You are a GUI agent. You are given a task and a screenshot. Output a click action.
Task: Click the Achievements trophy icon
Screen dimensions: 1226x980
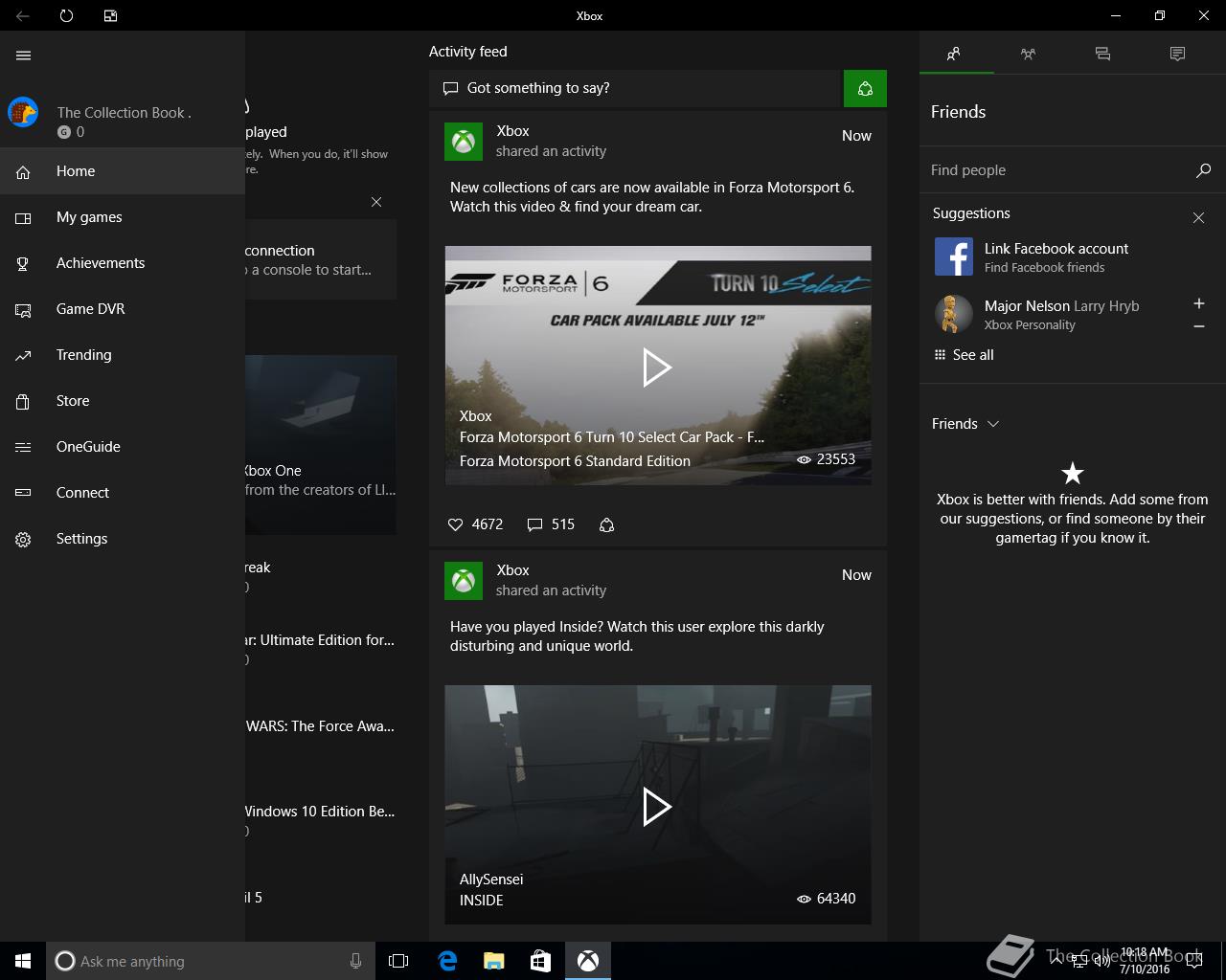tap(23, 263)
